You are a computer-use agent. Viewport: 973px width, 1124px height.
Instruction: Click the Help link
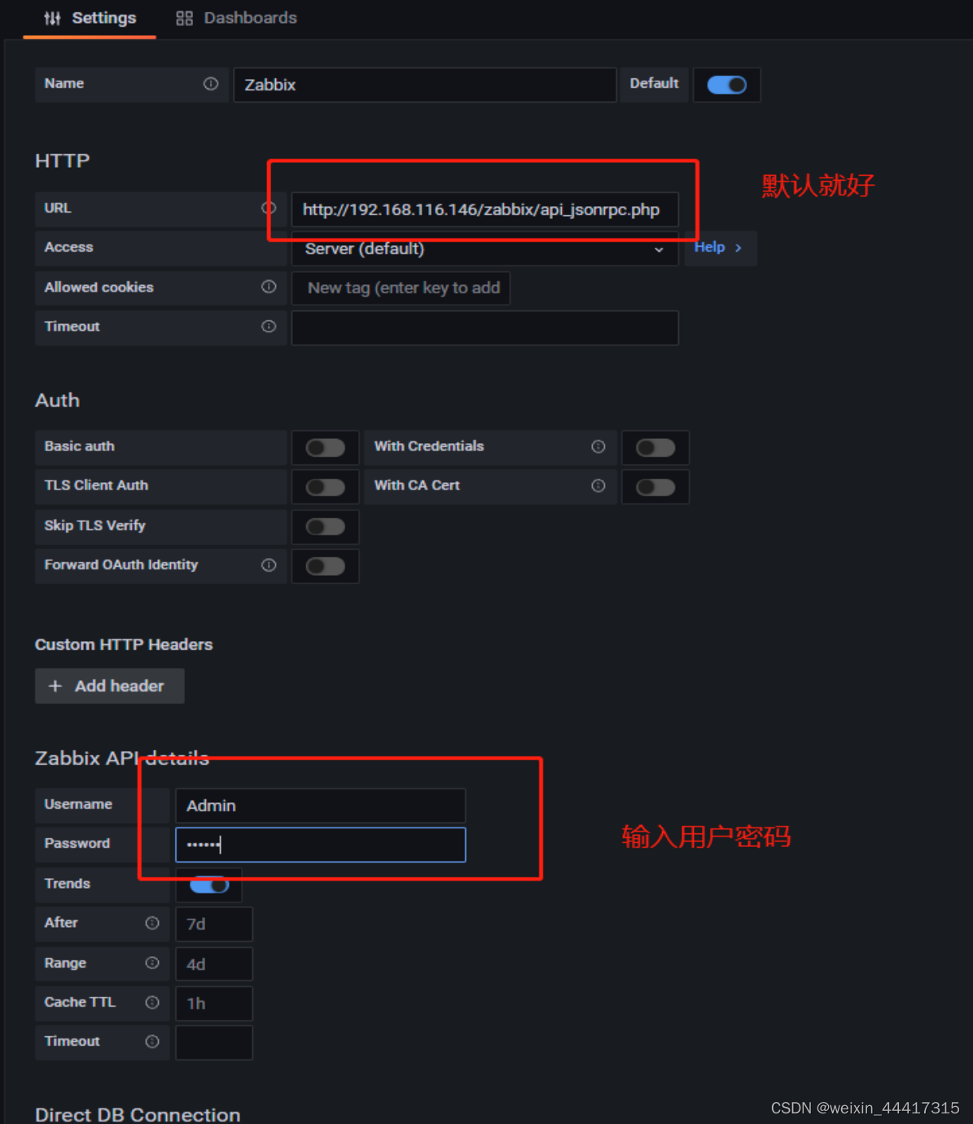(709, 247)
